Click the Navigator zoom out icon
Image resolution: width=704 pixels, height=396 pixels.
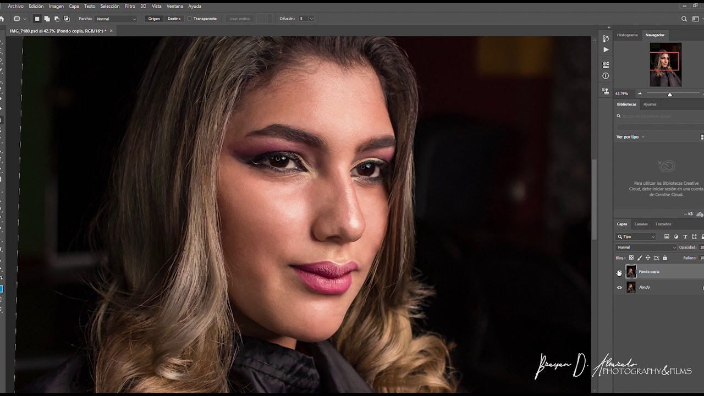click(640, 94)
